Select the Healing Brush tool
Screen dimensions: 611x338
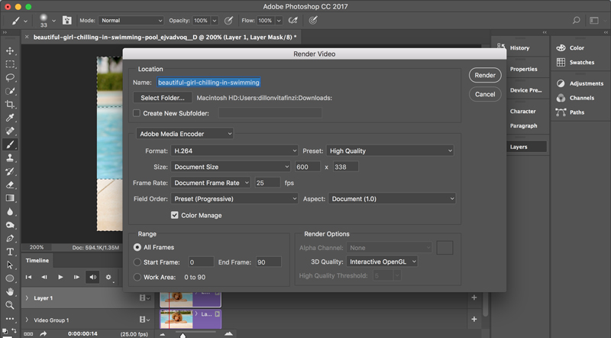pos(10,131)
